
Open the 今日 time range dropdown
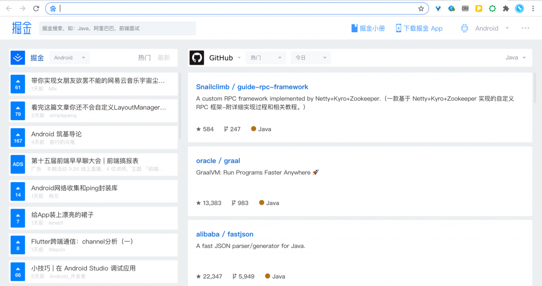311,58
